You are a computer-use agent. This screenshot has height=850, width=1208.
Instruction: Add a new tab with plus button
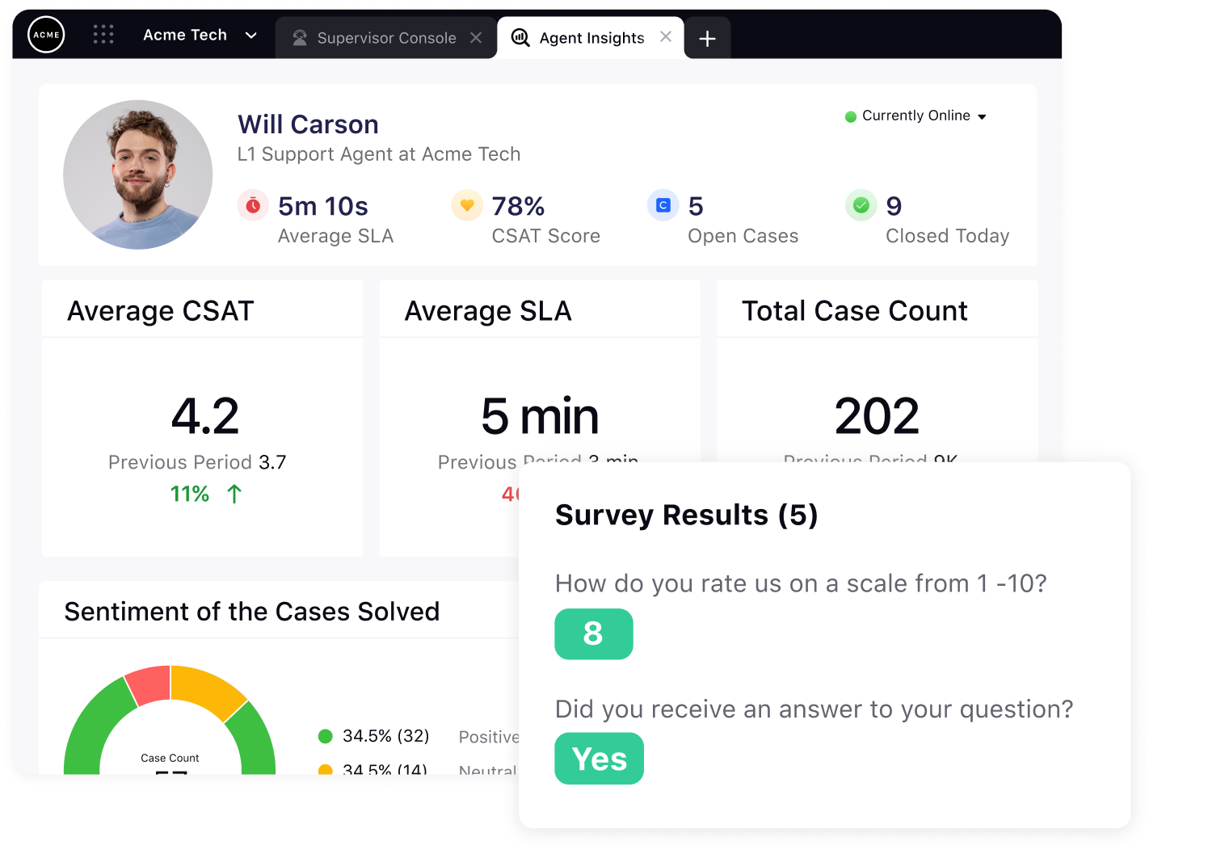tap(707, 39)
